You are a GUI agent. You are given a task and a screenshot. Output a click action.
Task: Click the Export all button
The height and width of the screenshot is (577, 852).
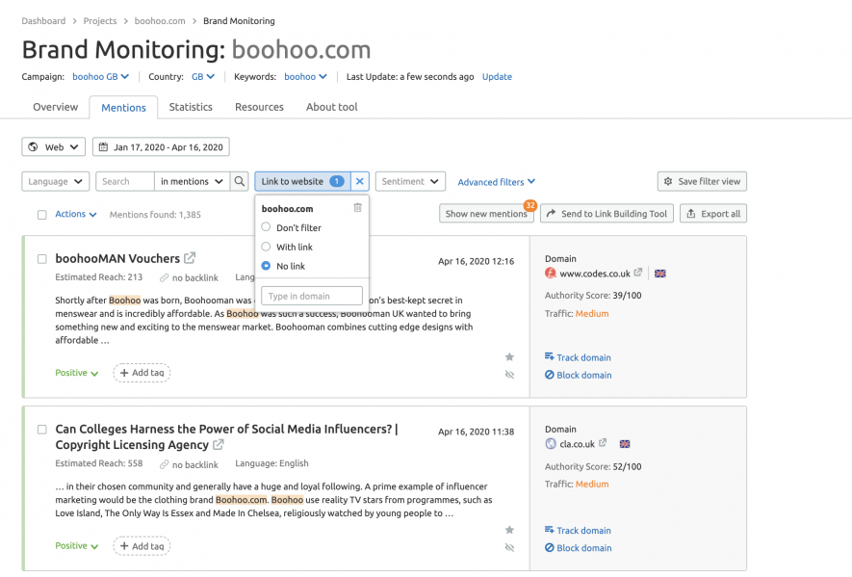(713, 214)
